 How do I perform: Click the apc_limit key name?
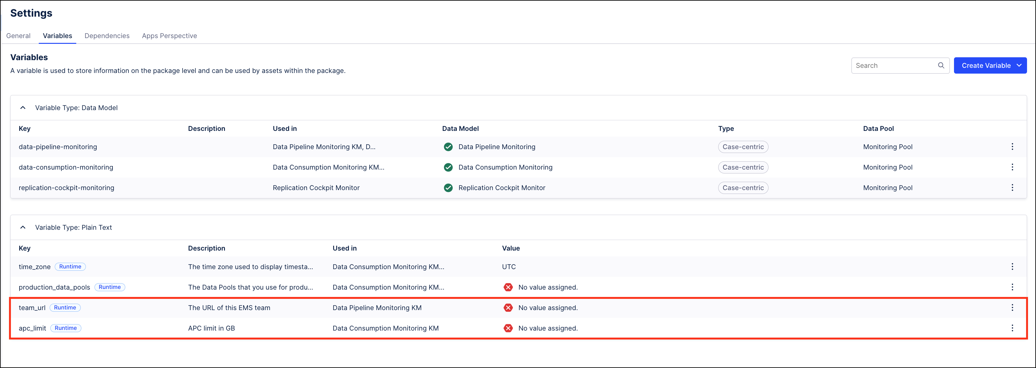coord(32,328)
